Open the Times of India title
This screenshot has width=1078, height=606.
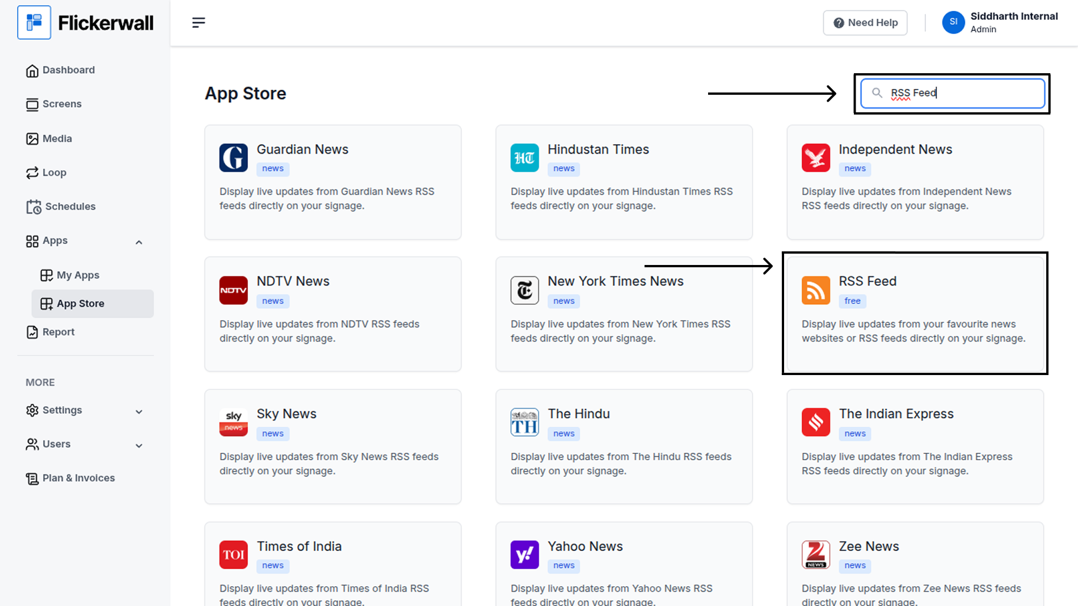[x=299, y=546]
